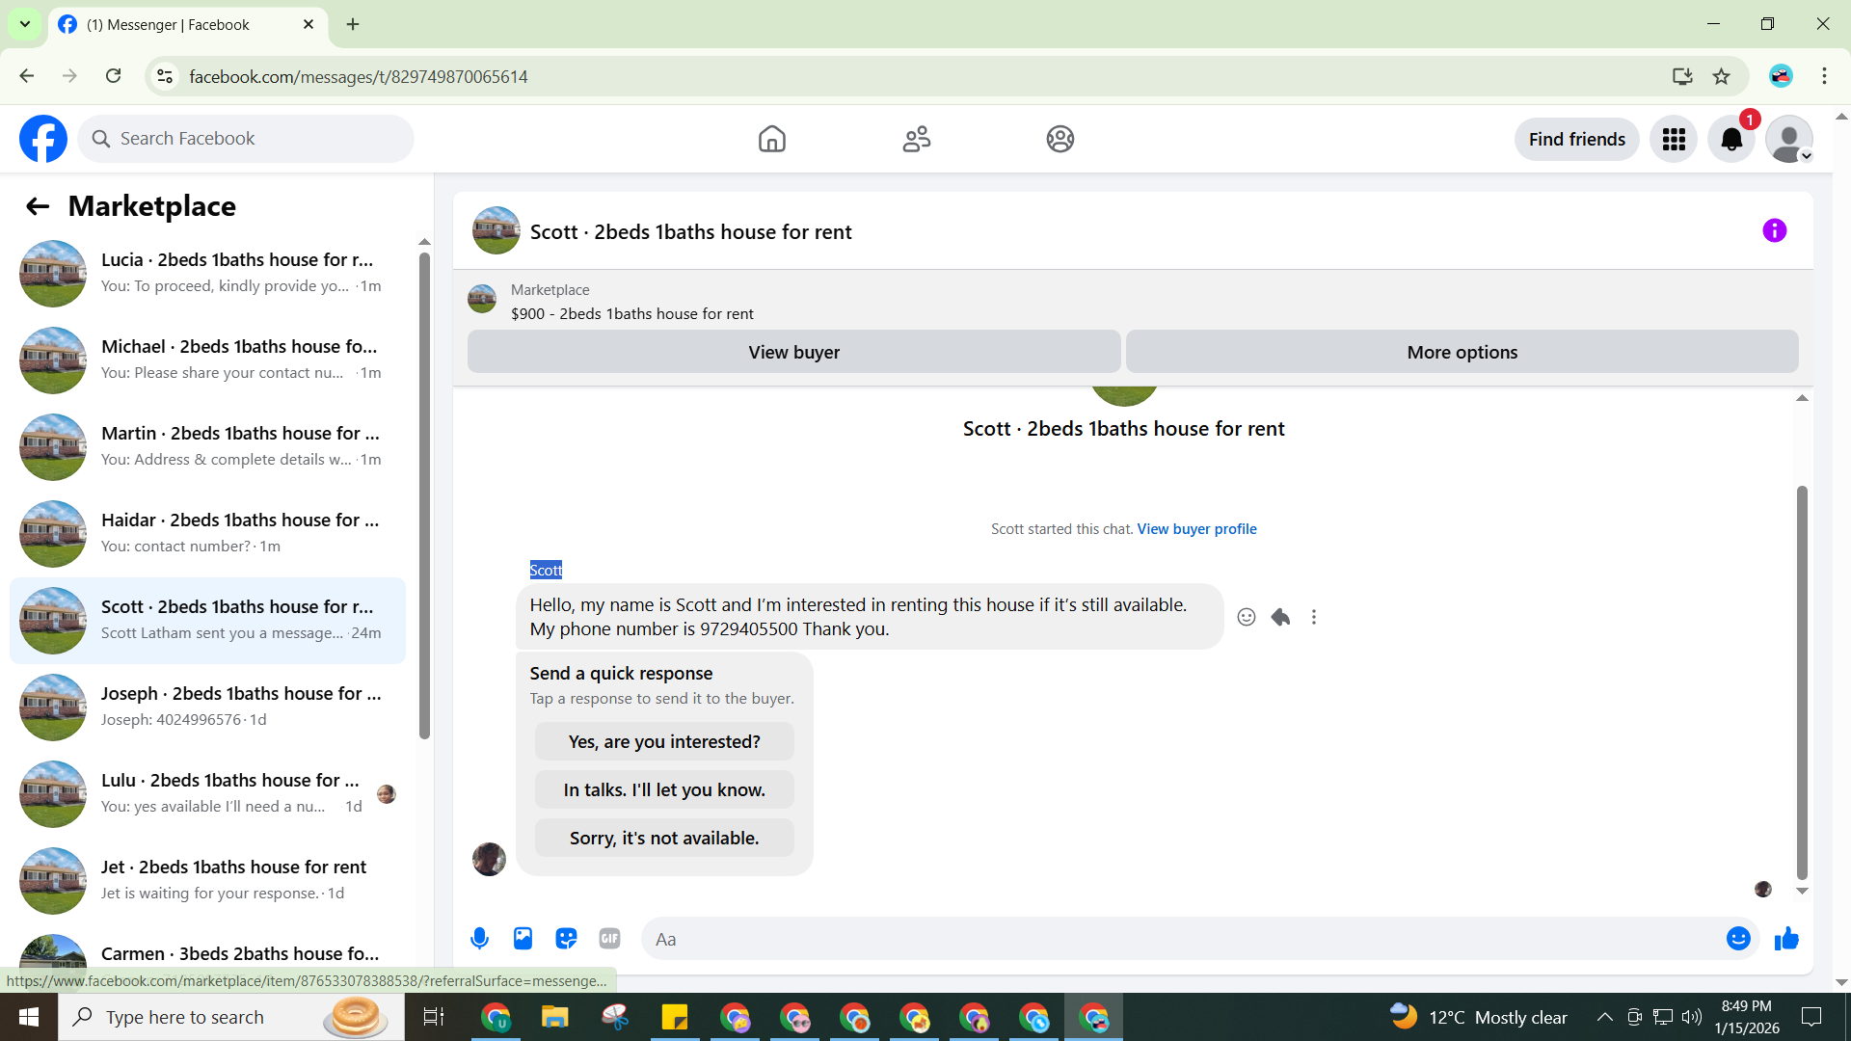Open emoji picker in message box
This screenshot has width=1851, height=1041.
tap(1737, 938)
